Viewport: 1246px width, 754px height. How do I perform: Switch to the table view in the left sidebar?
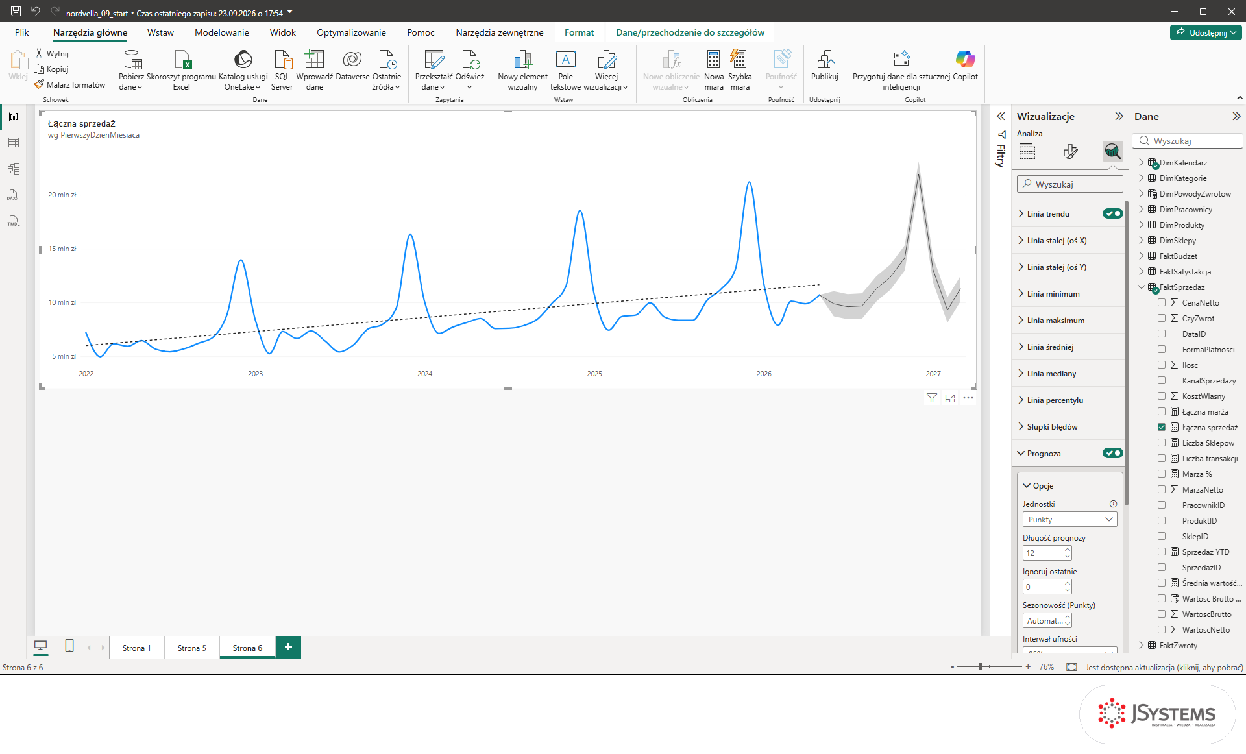(x=14, y=143)
